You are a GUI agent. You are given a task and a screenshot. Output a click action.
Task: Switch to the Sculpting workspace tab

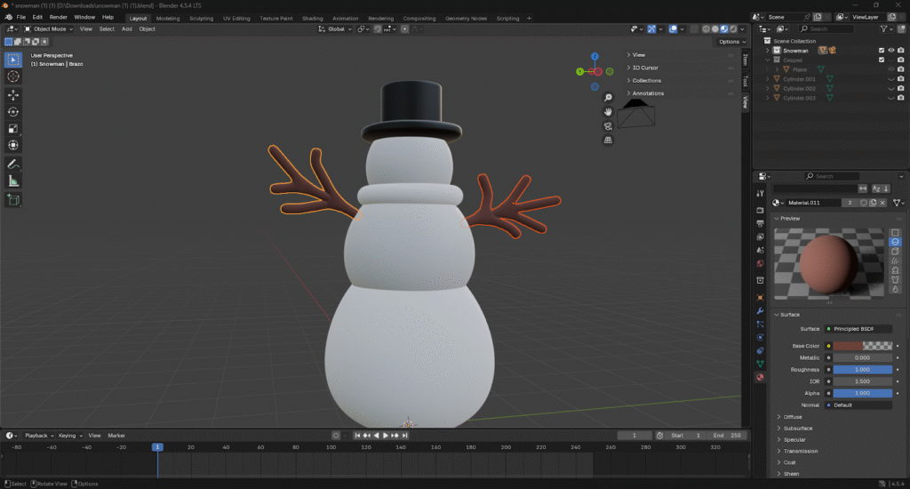click(201, 18)
